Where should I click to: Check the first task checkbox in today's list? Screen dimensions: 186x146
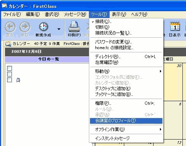tap(9, 68)
